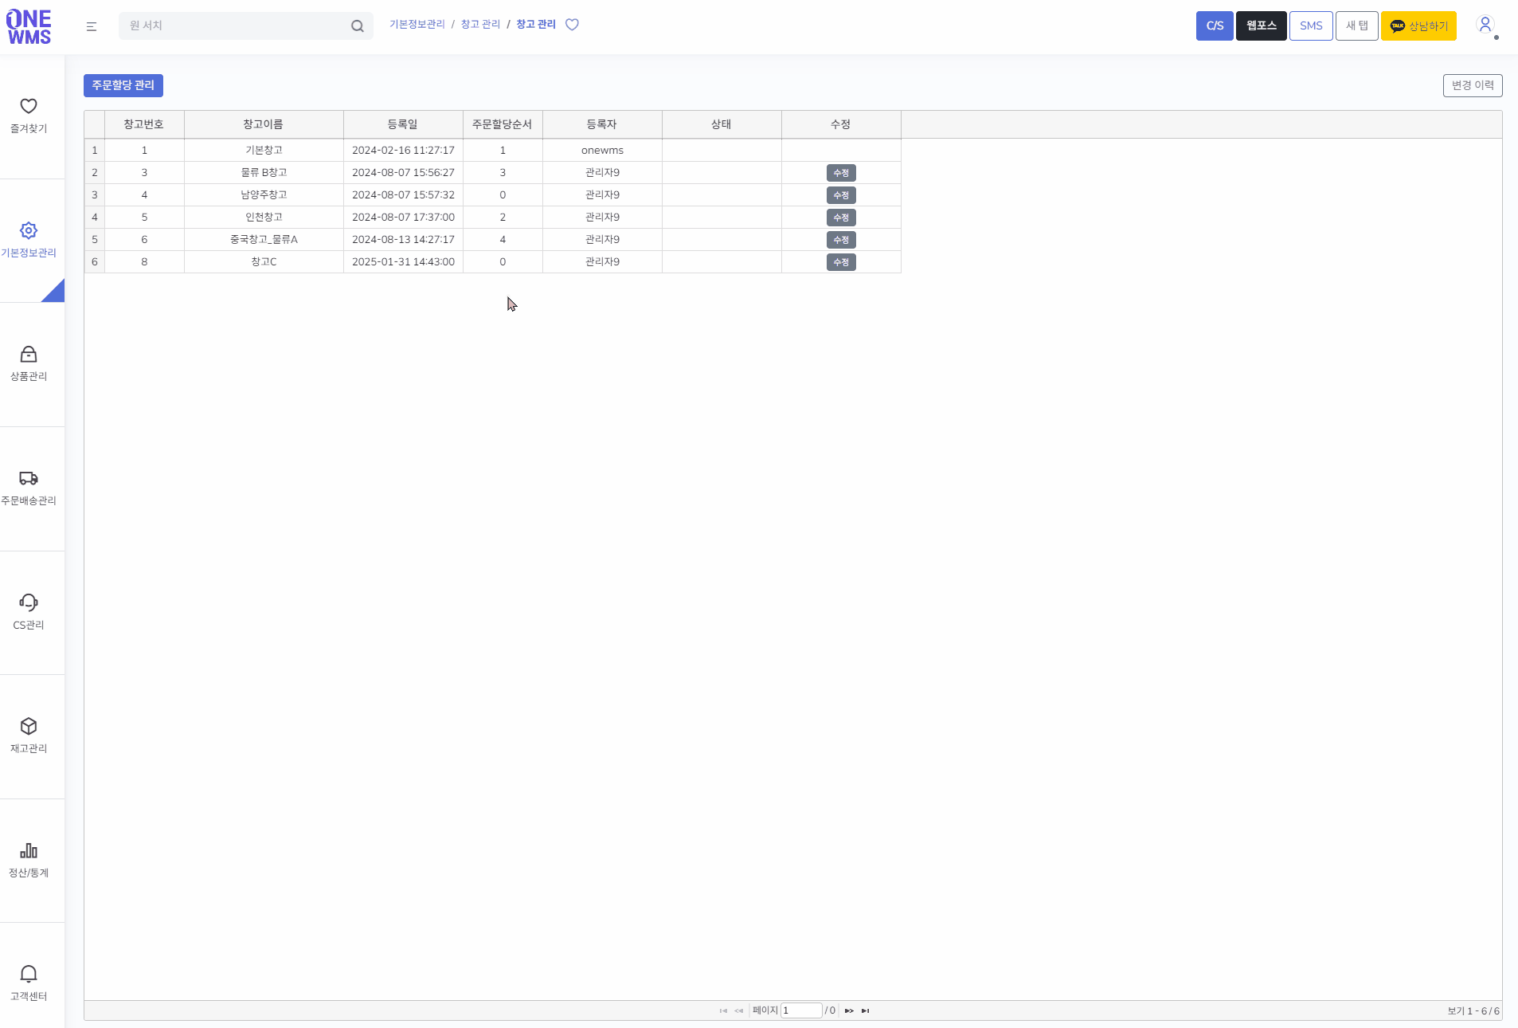
Task: Open the 웹포스 button
Action: (1261, 26)
